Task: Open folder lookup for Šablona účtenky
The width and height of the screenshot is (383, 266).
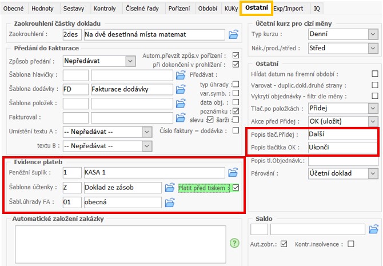Action: coord(169,187)
